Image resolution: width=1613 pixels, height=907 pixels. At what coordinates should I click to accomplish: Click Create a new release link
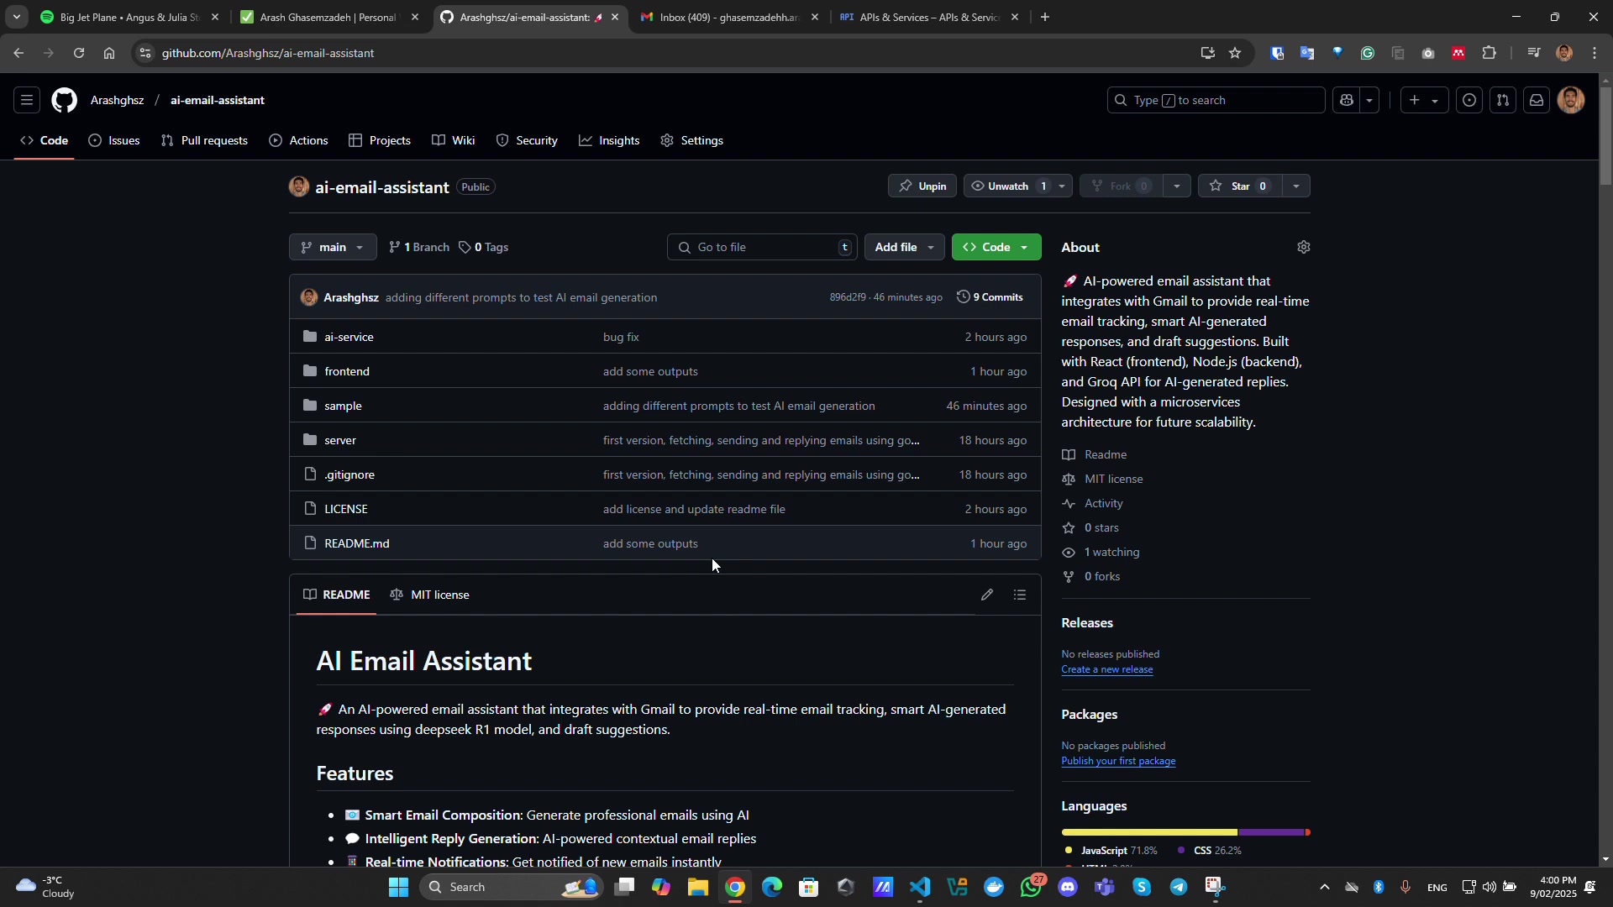(x=1106, y=669)
